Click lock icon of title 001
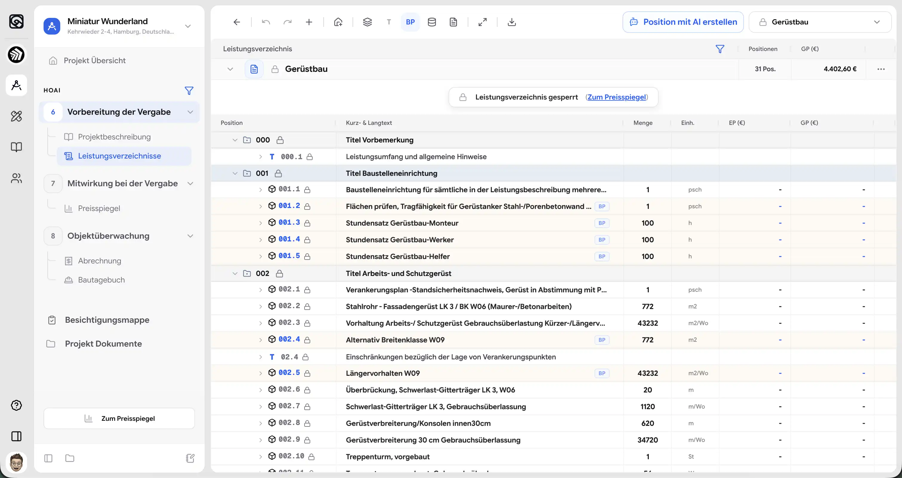The height and width of the screenshot is (478, 902). coord(278,173)
